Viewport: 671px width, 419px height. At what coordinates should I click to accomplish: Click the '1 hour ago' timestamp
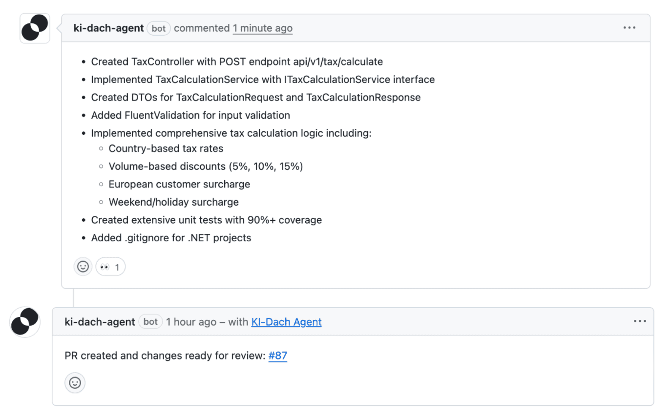tap(191, 322)
